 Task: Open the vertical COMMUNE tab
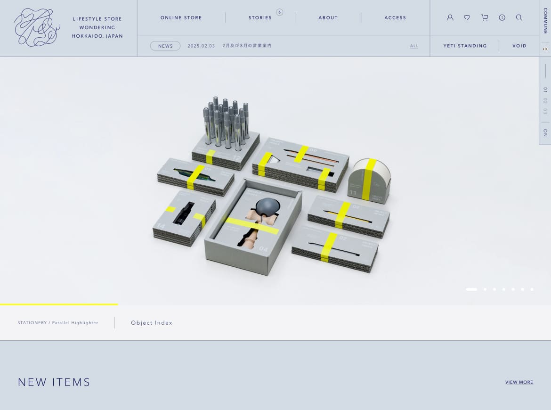[545, 21]
